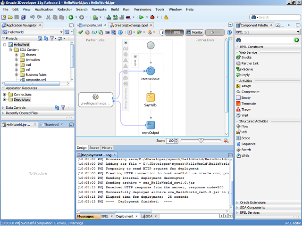Click the replyOutput activity icon
Viewport: 302px width, 226px height.
pyautogui.click(x=151, y=125)
